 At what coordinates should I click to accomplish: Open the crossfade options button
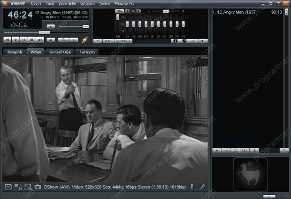click(120, 11)
